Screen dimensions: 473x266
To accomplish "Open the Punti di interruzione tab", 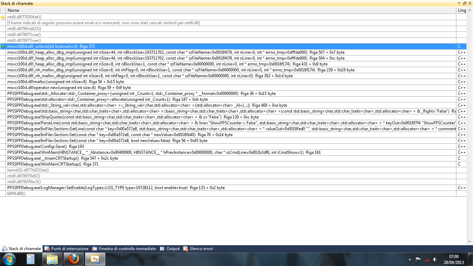I will [66, 249].
